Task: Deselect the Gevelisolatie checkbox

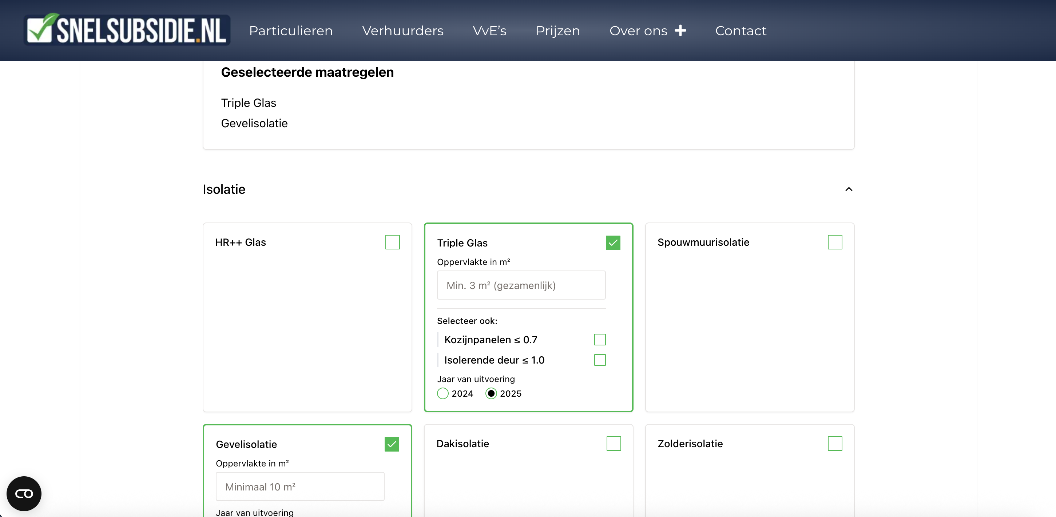Action: 392,444
